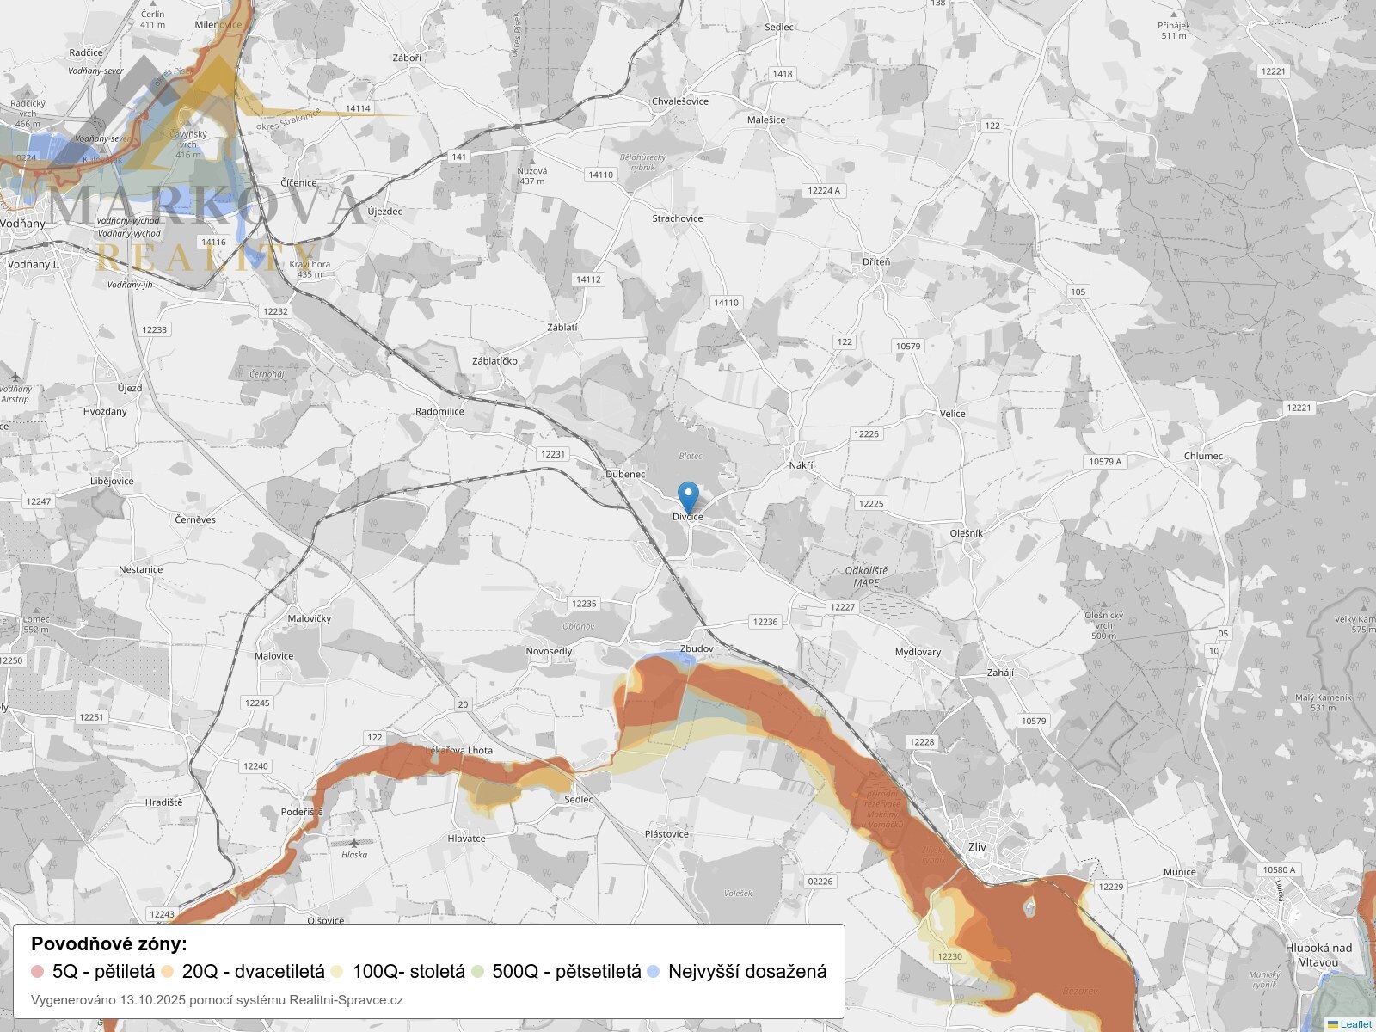Click the red 5Q pětiletá legend swatch
Viewport: 1376px width, 1032px height.
tap(37, 972)
